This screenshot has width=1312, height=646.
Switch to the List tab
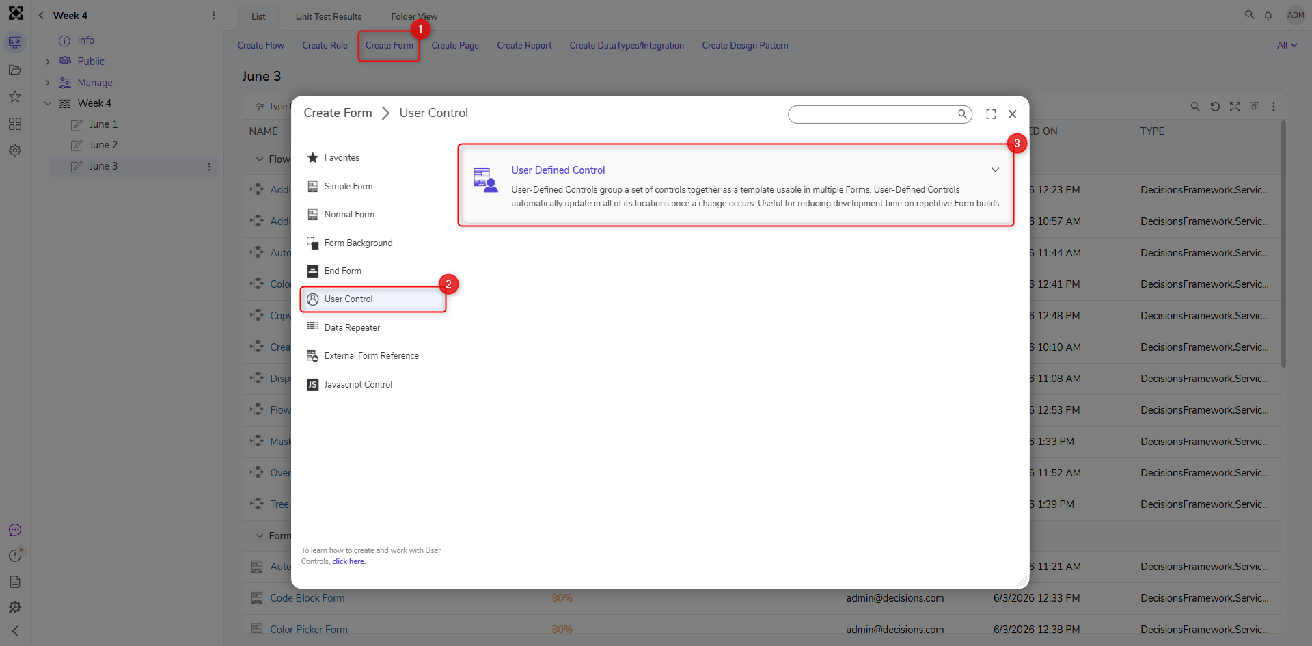(x=258, y=16)
